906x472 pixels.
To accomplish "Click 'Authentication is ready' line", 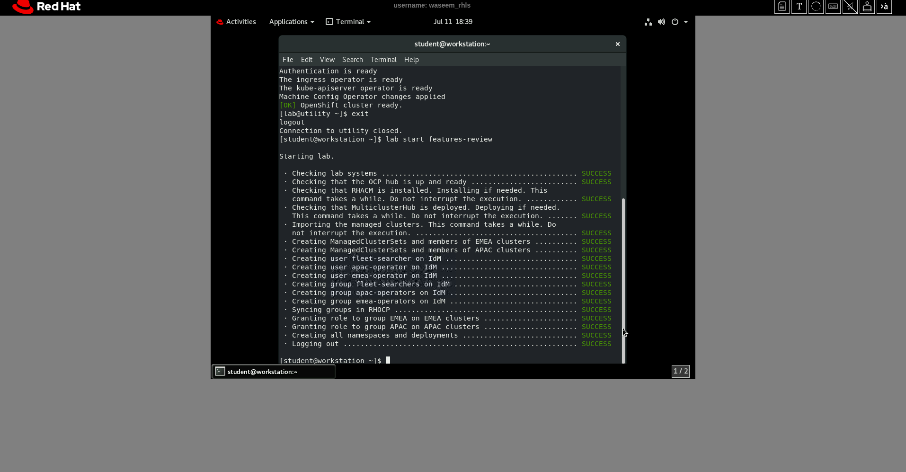I will tap(328, 71).
